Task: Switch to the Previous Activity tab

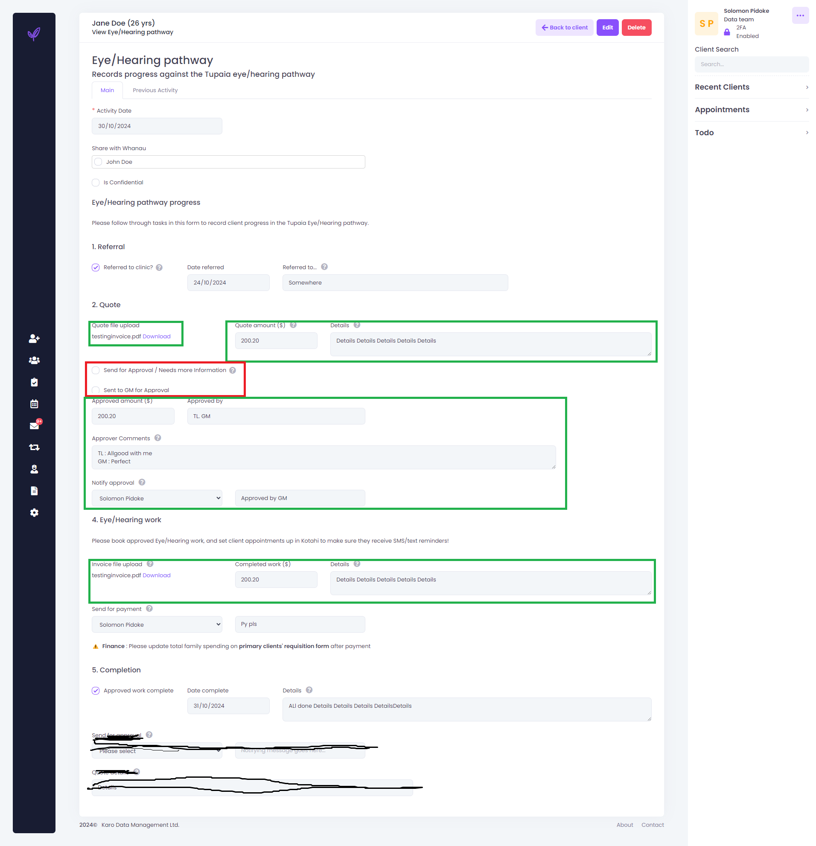Action: click(x=155, y=90)
